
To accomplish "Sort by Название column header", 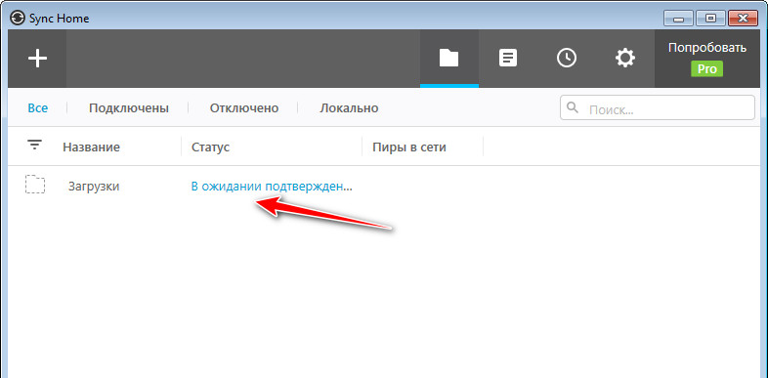I will (x=91, y=147).
